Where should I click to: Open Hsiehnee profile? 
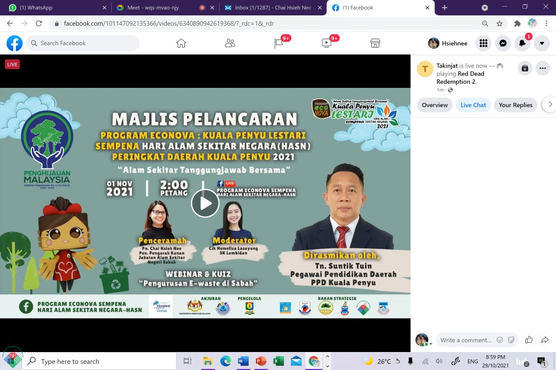coord(448,43)
